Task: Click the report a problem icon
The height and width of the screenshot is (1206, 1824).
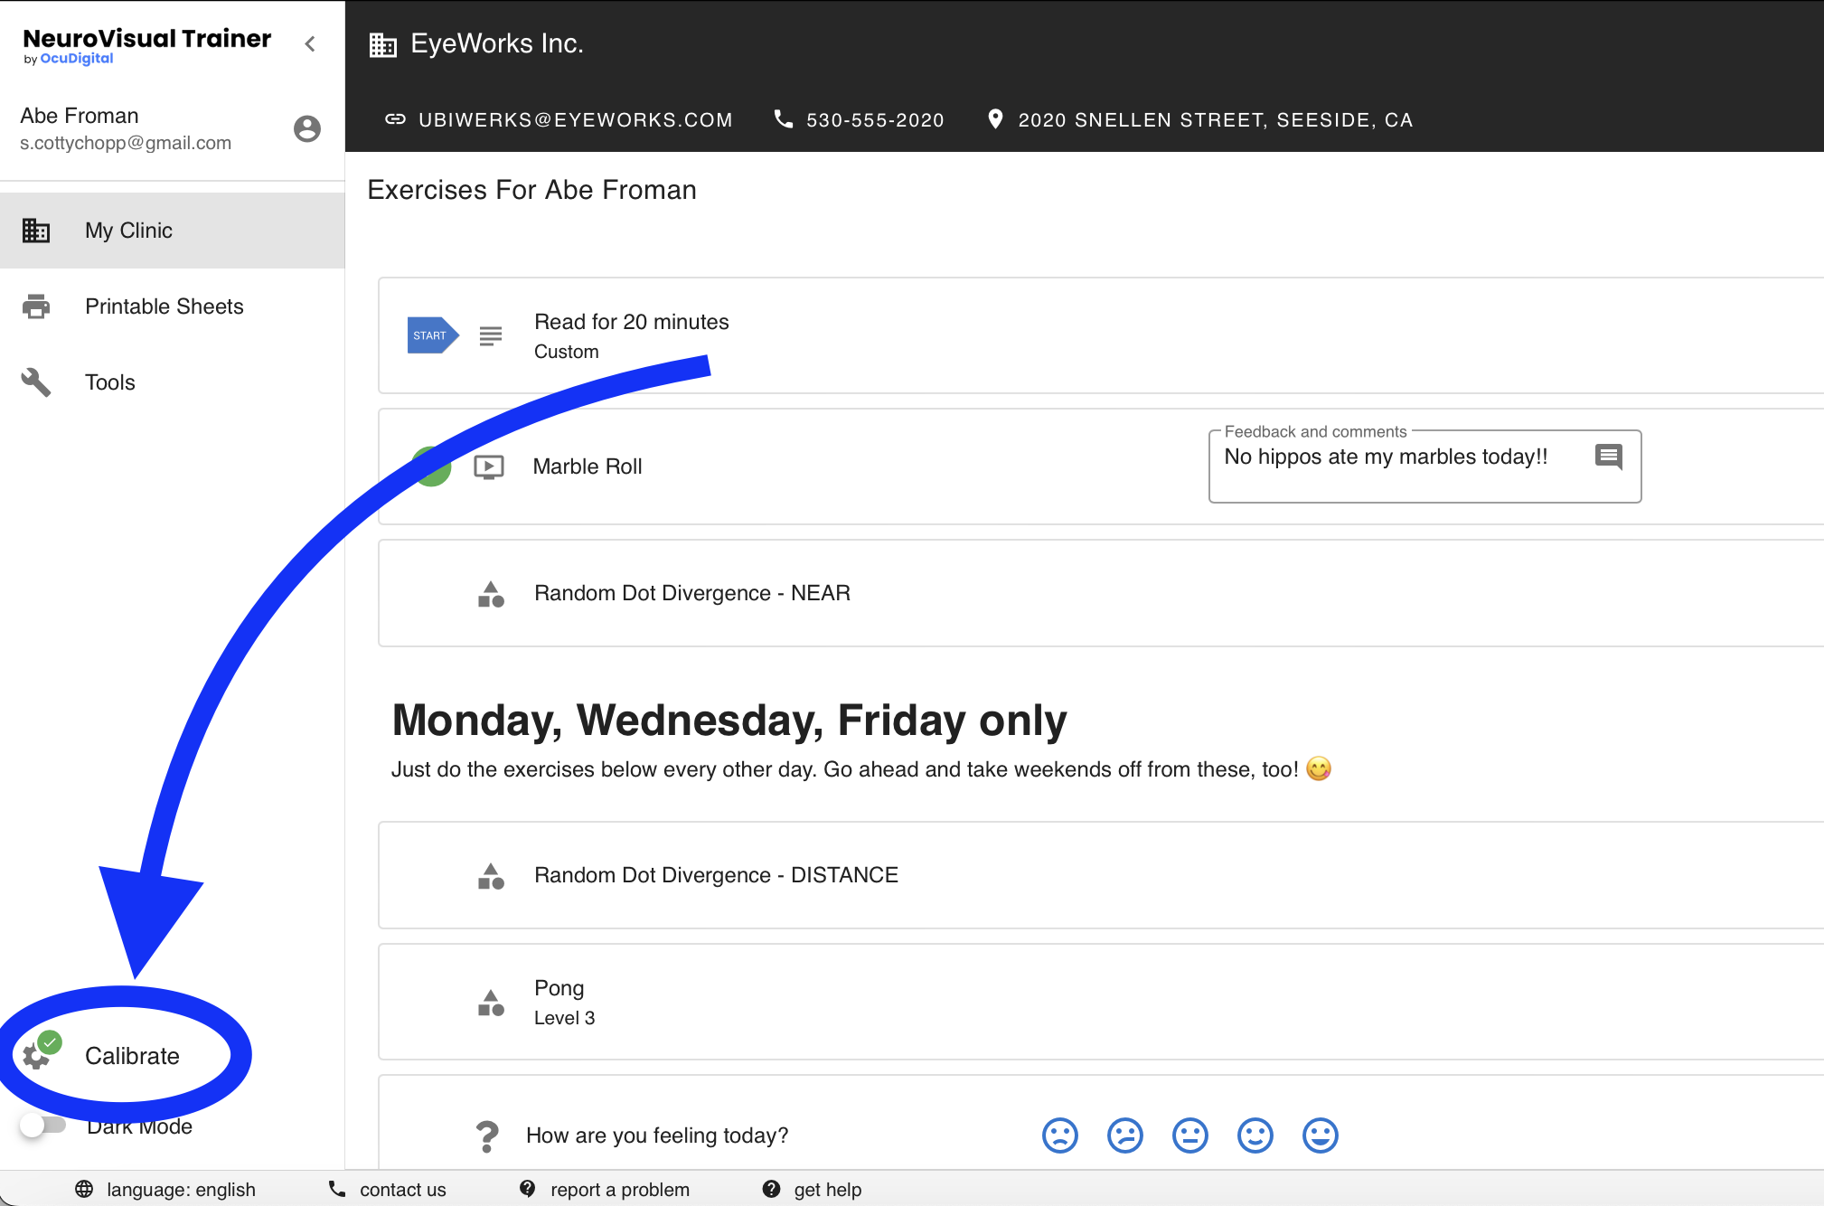Action: click(528, 1189)
